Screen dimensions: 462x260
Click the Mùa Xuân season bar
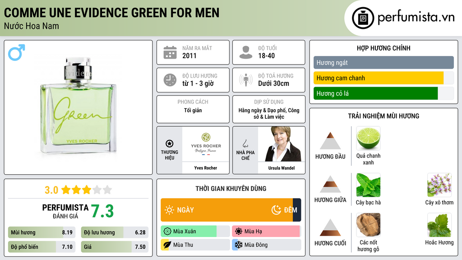[195, 232]
